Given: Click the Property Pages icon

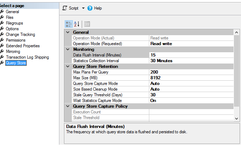Looking at the screenshot, I should click(x=87, y=24).
